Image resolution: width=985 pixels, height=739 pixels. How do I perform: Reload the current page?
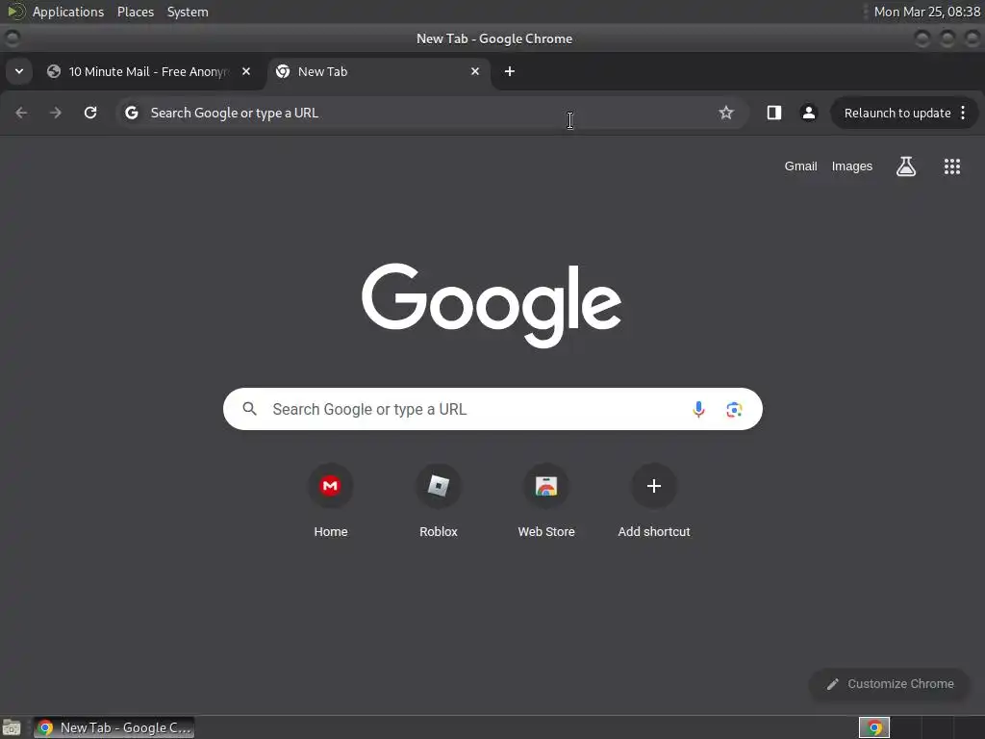(90, 113)
